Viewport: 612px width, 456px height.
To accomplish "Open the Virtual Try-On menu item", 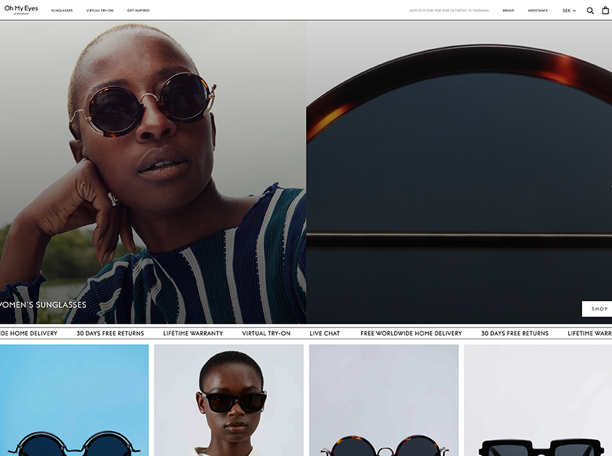I will point(100,10).
